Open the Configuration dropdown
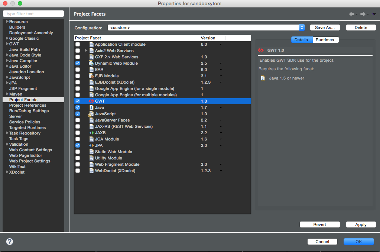Screen dimensions: 380x252 coord(206,28)
